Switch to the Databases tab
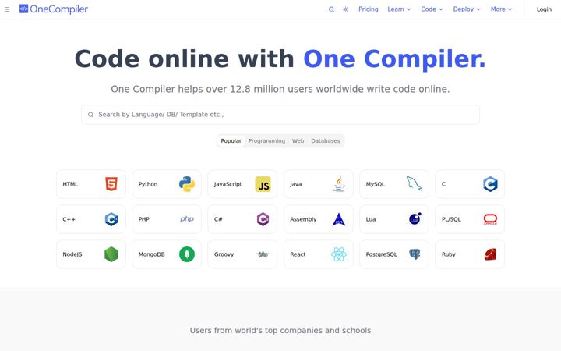The width and height of the screenshot is (561, 351). coord(325,140)
